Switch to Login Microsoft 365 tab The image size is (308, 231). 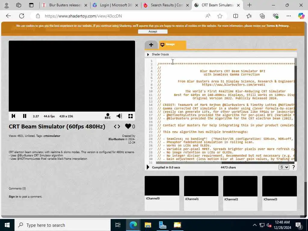115,5
